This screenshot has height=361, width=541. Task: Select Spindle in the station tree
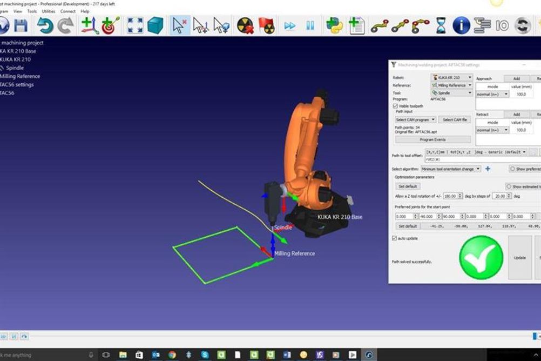[15, 68]
